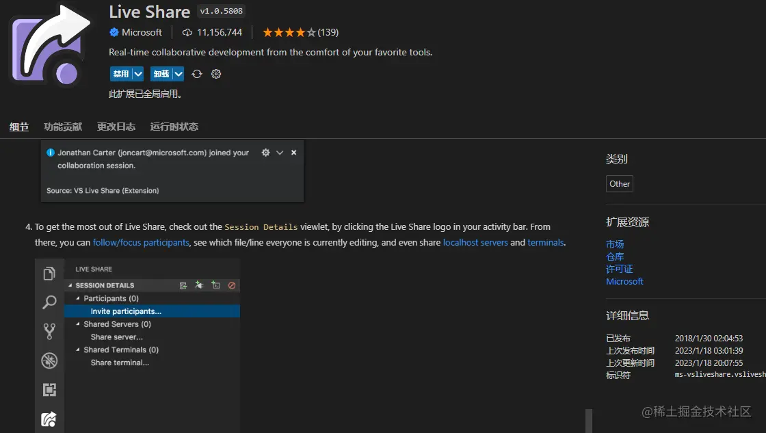Click Share terminal... row
Screen dimensions: 766x433
pos(152,363)
